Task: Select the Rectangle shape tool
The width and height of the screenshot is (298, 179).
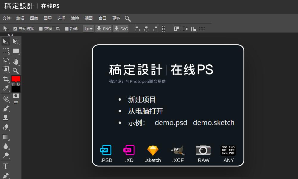Action: tap(16, 51)
